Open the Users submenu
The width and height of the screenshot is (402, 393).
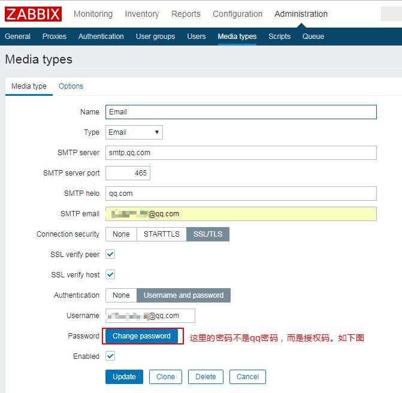point(197,37)
